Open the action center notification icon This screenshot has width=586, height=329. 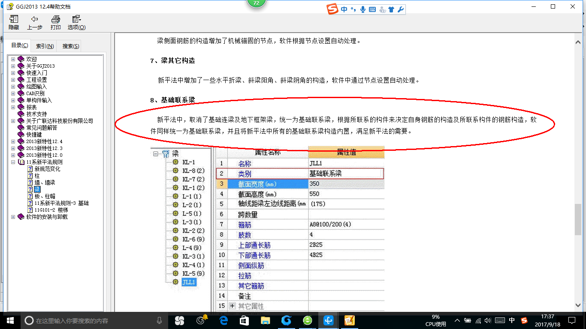571,320
